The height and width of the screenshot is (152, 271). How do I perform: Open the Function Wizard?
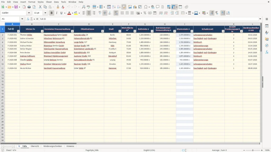pos(28,19)
